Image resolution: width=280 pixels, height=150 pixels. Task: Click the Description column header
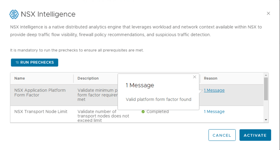click(88, 78)
